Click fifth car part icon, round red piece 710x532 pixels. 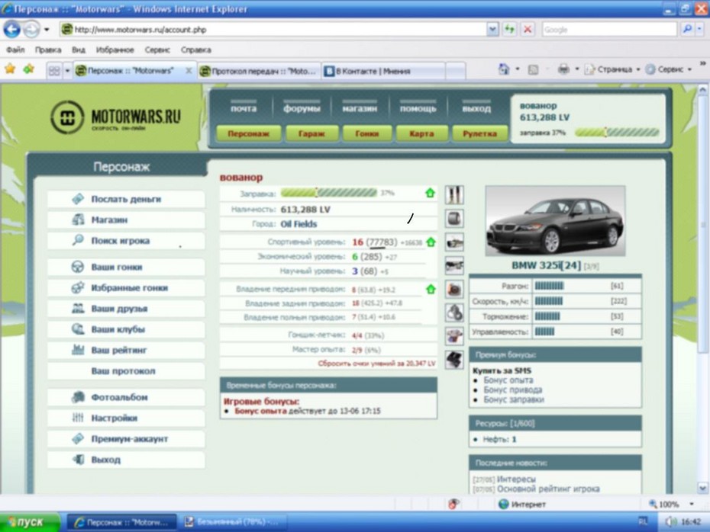454,290
